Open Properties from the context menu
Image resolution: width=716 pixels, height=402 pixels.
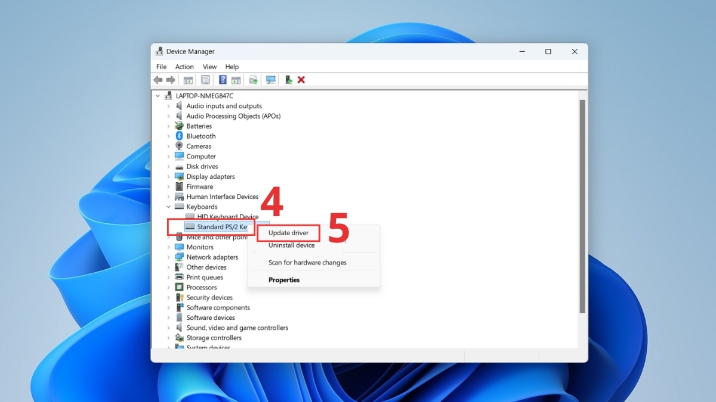283,279
